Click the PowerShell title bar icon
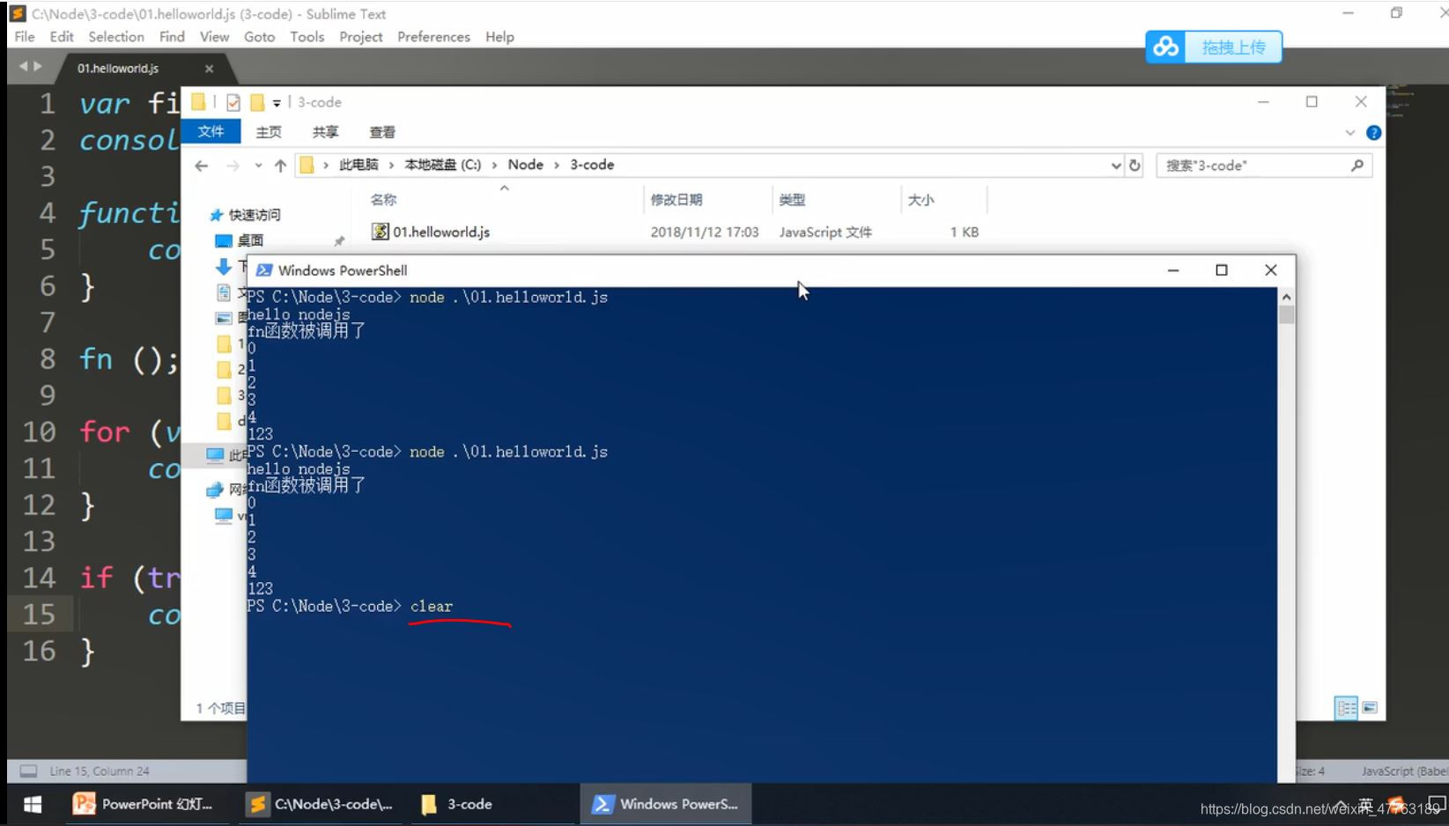This screenshot has height=826, width=1449. click(x=263, y=270)
